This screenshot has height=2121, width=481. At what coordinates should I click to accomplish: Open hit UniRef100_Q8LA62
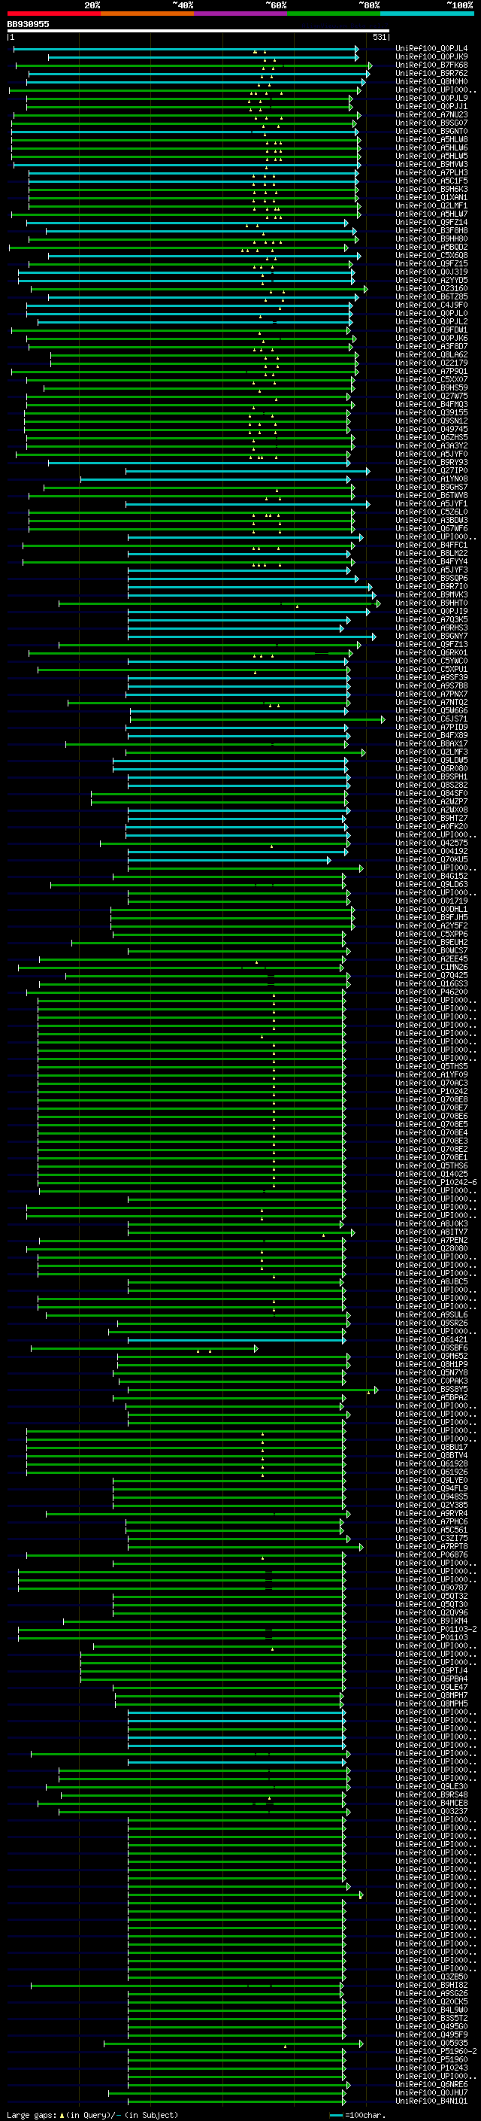point(431,355)
